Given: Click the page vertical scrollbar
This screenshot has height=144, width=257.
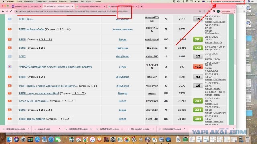Looking at the screenshot, I should pyautogui.click(x=235, y=52).
